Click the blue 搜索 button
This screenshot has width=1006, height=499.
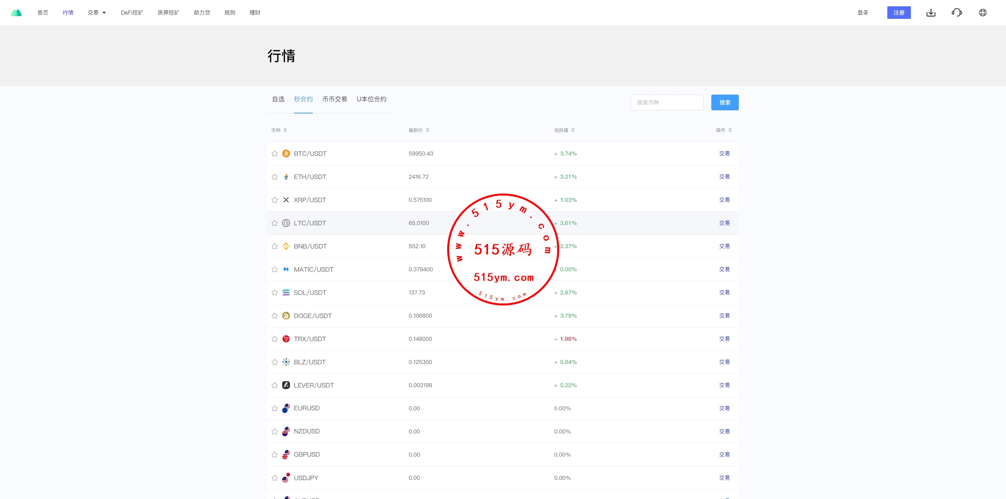click(725, 102)
